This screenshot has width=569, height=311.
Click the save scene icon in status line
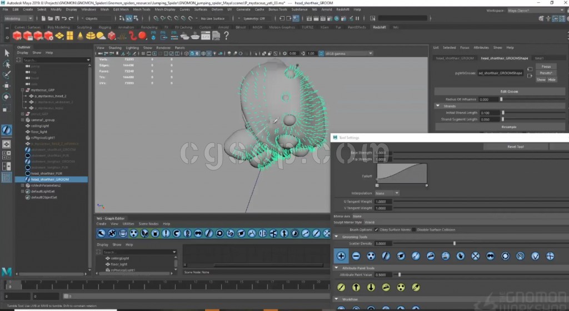(x=57, y=18)
